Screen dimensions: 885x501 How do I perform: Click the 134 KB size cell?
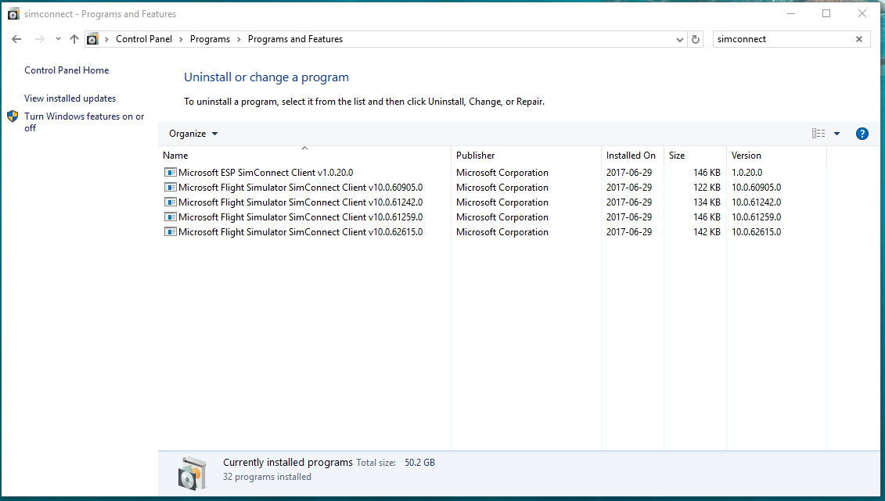pyautogui.click(x=707, y=202)
